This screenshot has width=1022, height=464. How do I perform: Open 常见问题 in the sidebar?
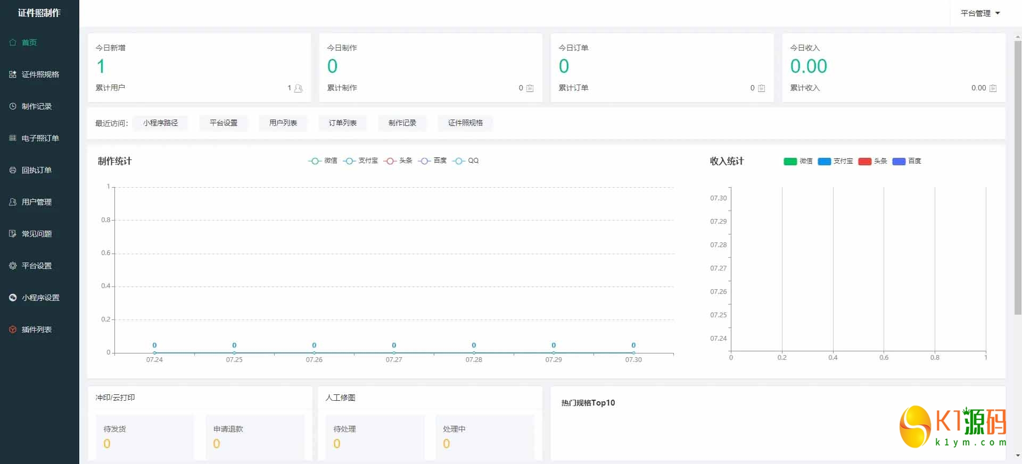tap(39, 234)
